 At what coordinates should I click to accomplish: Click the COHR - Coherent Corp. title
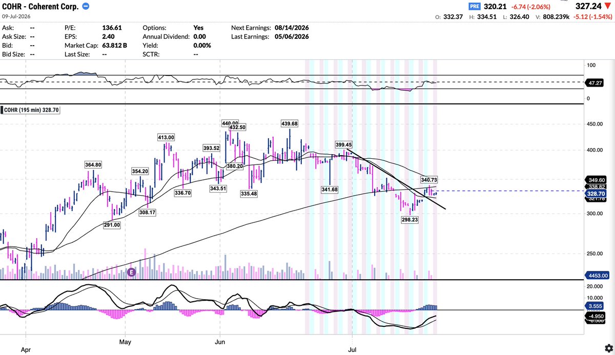40,7
